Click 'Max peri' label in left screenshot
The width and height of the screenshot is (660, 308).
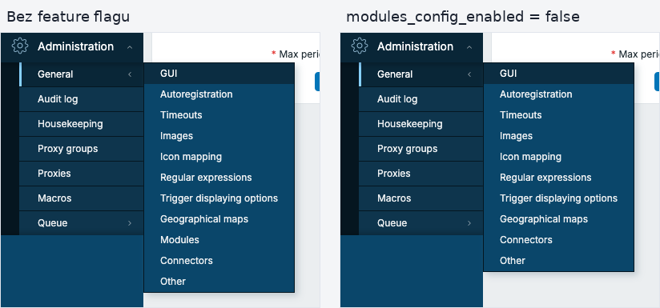click(300, 54)
